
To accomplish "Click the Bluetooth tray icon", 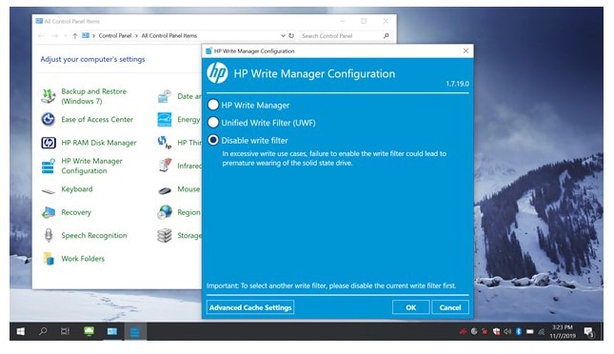I will (x=519, y=332).
